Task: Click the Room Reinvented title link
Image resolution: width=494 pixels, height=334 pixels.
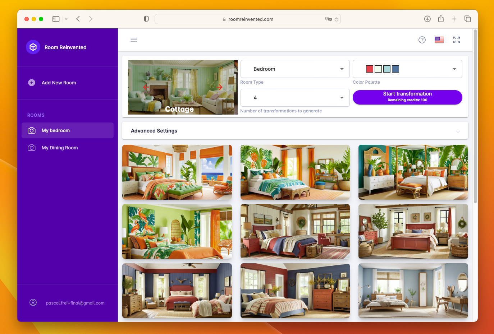Action: coord(65,47)
